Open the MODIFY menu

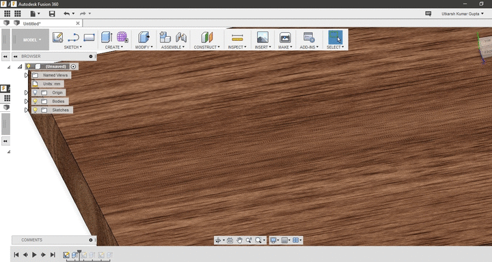143,47
